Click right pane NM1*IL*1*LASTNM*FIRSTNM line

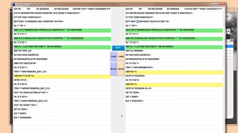coord(174,47)
